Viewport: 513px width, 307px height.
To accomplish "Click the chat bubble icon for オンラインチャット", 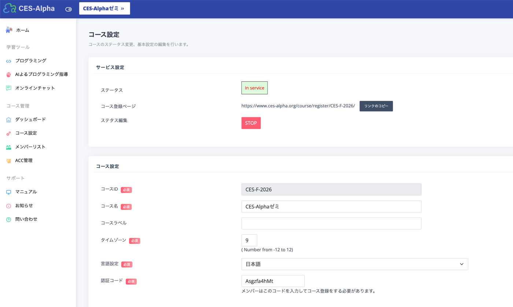I will click(x=9, y=88).
